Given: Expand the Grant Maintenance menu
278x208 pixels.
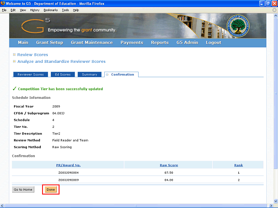Looking at the screenshot, I should [92, 42].
